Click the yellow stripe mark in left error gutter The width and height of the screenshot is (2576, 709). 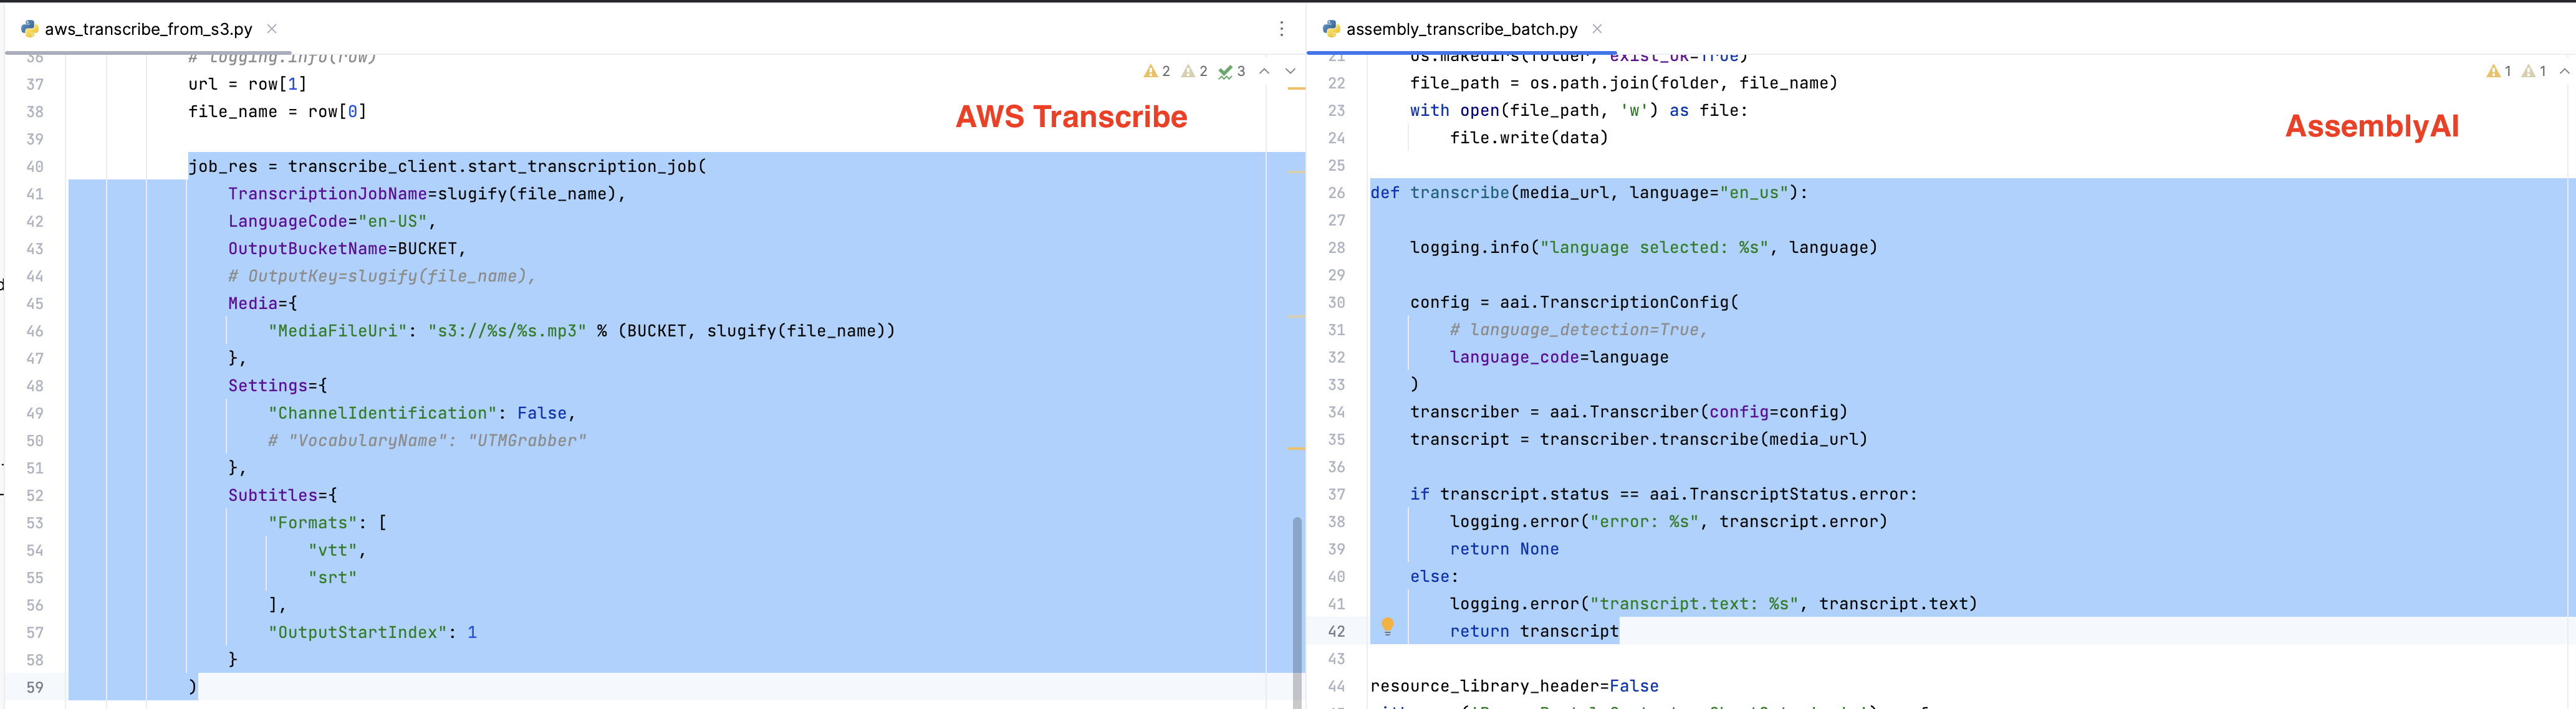tap(1296, 89)
